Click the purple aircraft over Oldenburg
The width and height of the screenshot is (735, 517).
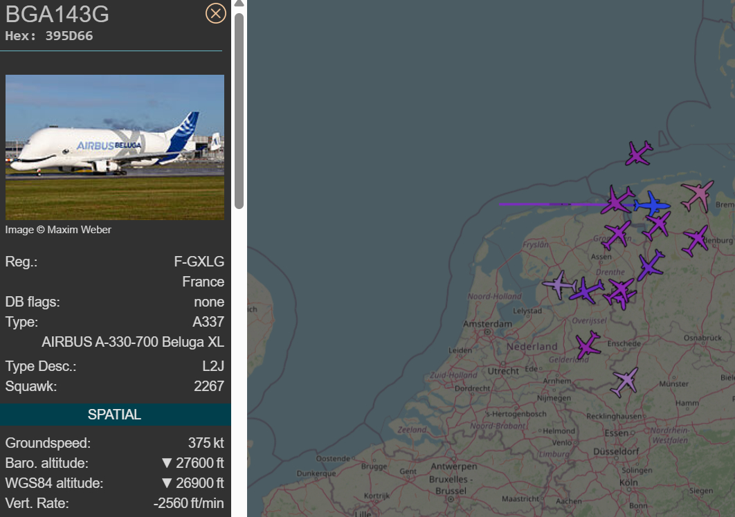click(x=696, y=240)
